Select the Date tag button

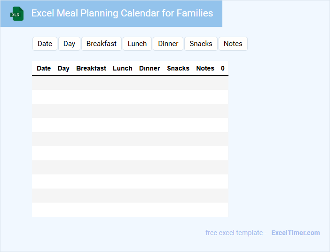click(45, 44)
